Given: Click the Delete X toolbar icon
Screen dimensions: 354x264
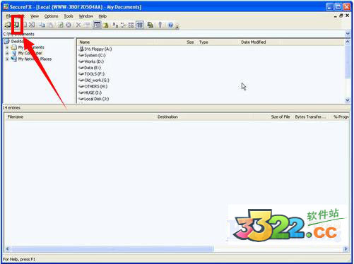Looking at the screenshot, I should point(78,25).
